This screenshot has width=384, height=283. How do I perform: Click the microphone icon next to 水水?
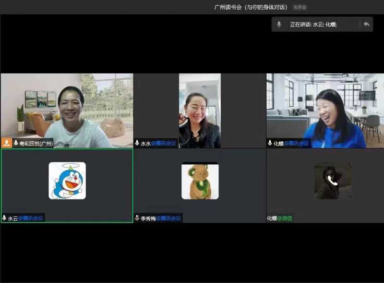[x=137, y=143]
